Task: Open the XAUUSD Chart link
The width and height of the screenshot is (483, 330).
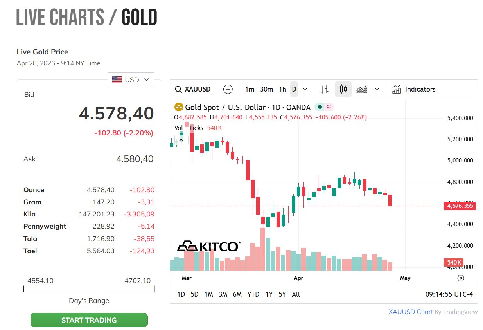Action: tap(411, 312)
